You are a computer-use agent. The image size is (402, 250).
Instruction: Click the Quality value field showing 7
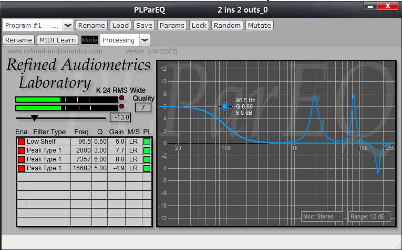(x=143, y=107)
